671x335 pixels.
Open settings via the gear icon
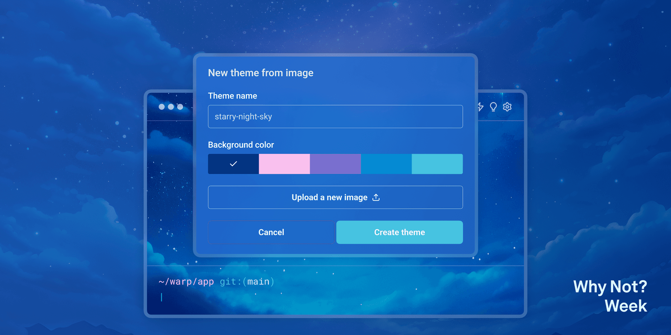(x=507, y=107)
